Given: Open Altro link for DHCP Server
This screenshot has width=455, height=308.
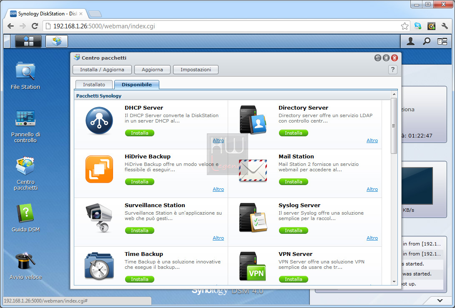Looking at the screenshot, I should tap(218, 140).
